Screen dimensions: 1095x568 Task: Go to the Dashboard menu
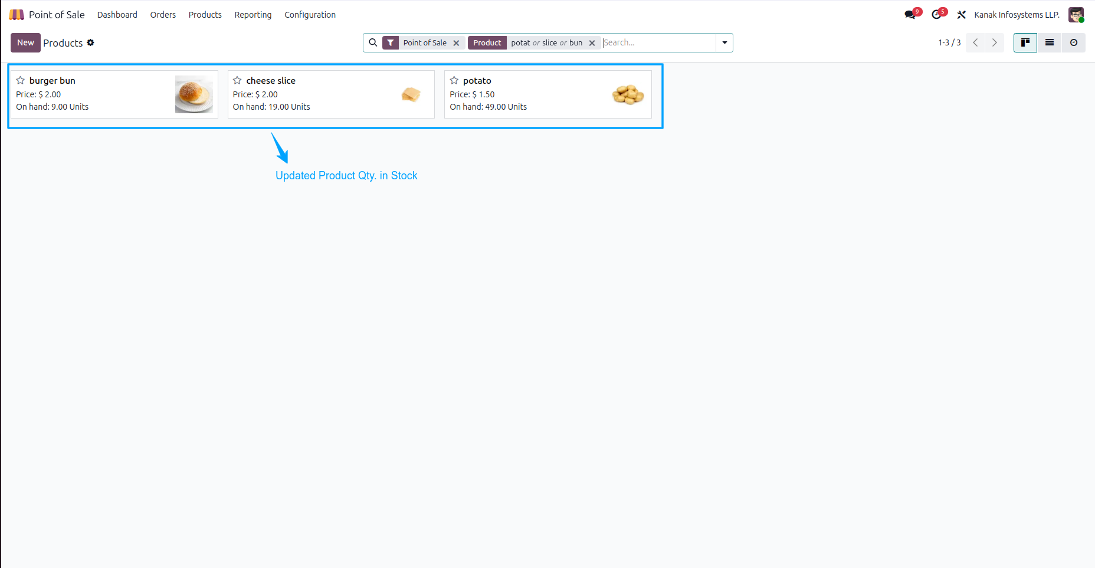click(x=117, y=15)
